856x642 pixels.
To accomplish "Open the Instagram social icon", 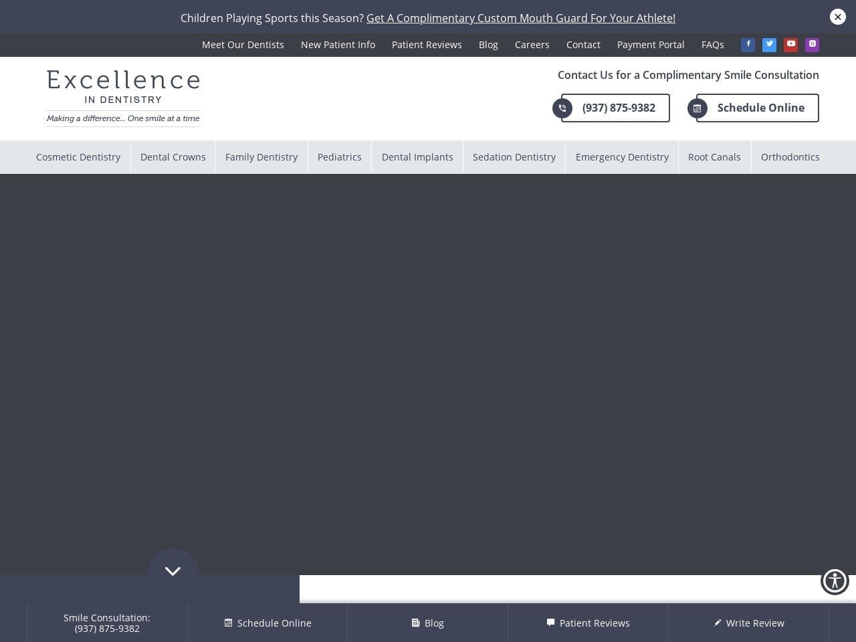I will 812,45.
